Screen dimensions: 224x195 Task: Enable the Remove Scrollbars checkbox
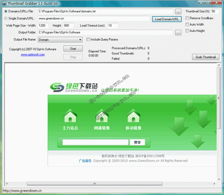click(x=187, y=18)
